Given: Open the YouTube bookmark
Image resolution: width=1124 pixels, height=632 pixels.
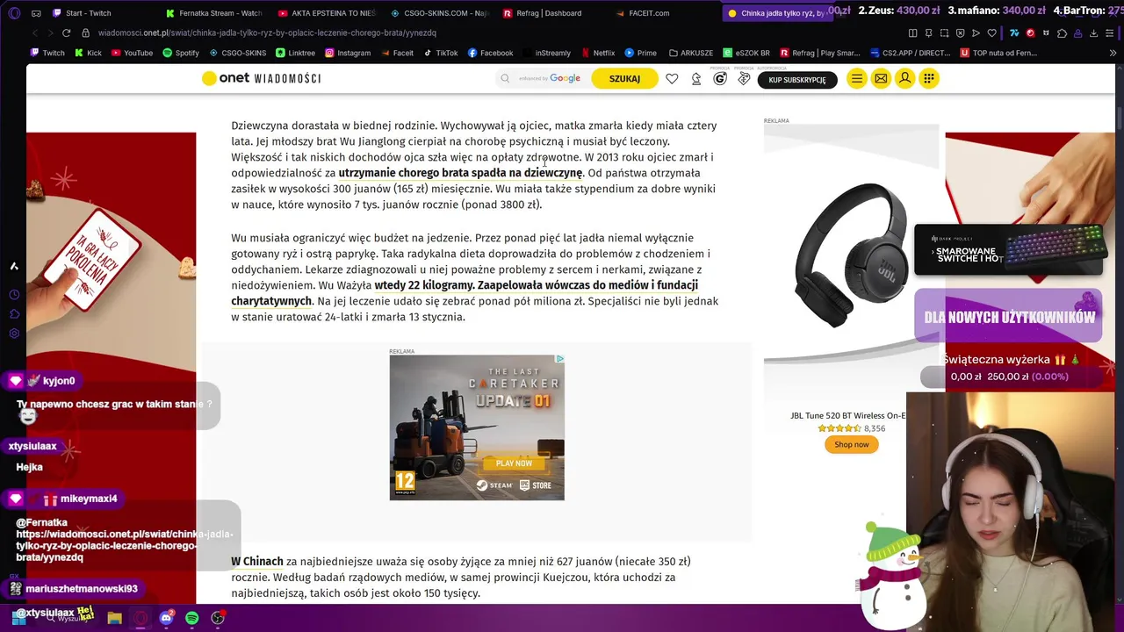Looking at the screenshot, I should point(131,53).
